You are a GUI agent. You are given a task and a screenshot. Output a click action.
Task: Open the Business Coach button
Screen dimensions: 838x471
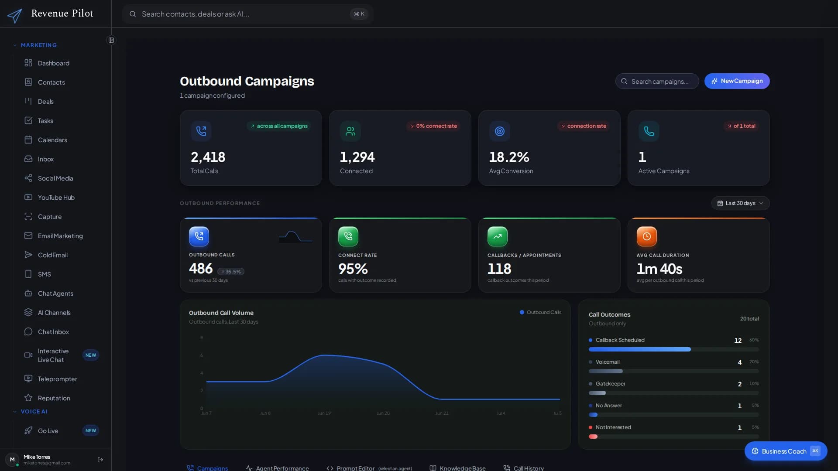786,451
